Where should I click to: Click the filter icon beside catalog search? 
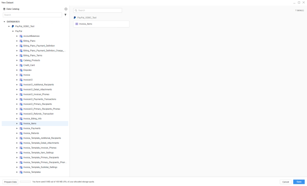click(x=66, y=15)
